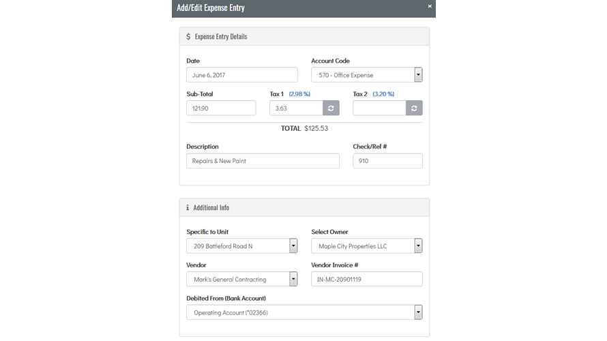Click the Tax 2 rate link 3.20 %

coord(383,94)
